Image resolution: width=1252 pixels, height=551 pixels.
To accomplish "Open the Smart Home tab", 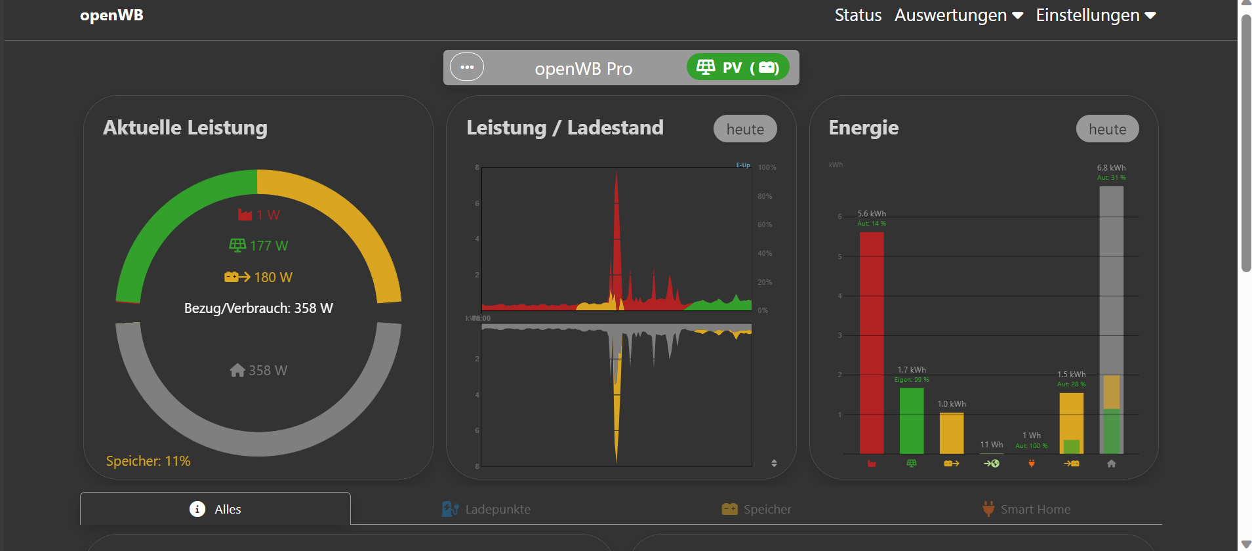I will coord(1026,509).
